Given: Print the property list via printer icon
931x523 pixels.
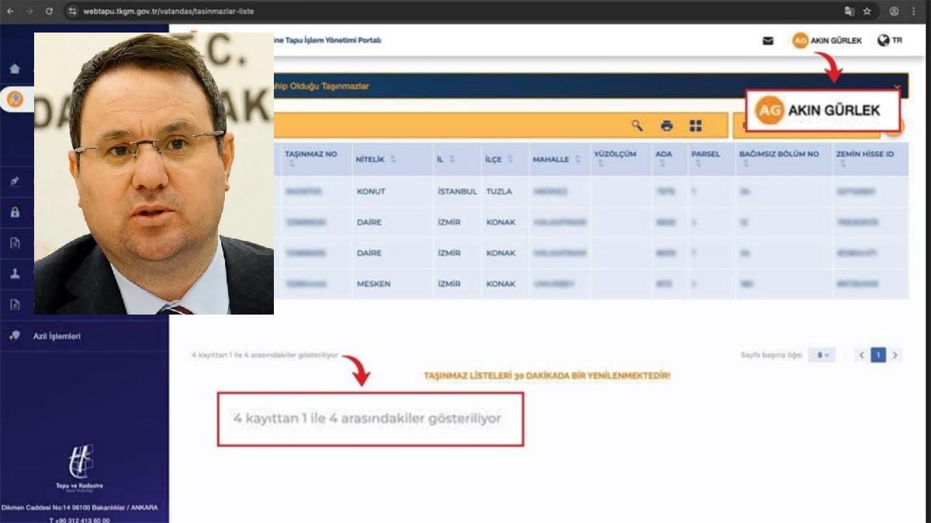Looking at the screenshot, I should click(x=666, y=126).
